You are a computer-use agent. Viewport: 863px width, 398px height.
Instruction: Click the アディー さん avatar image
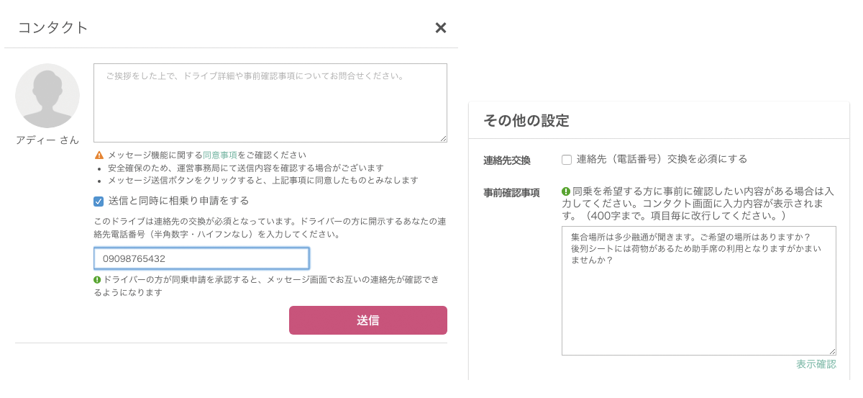tap(47, 96)
